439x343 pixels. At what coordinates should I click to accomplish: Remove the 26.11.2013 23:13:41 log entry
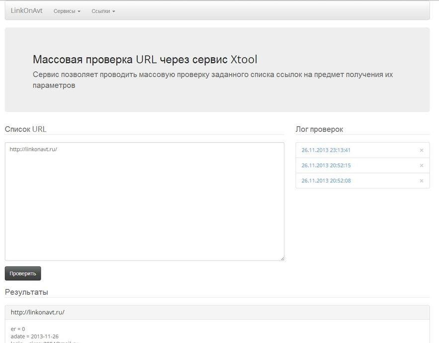click(x=422, y=150)
